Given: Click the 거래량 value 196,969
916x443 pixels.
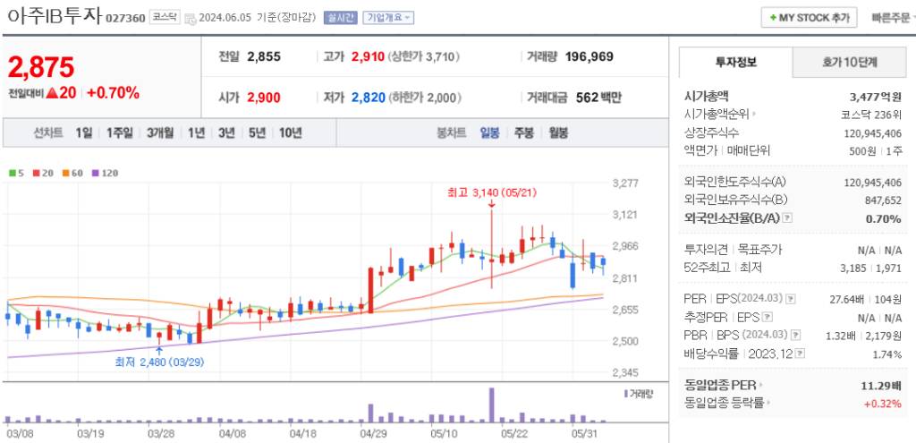Looking at the screenshot, I should click(x=589, y=56).
